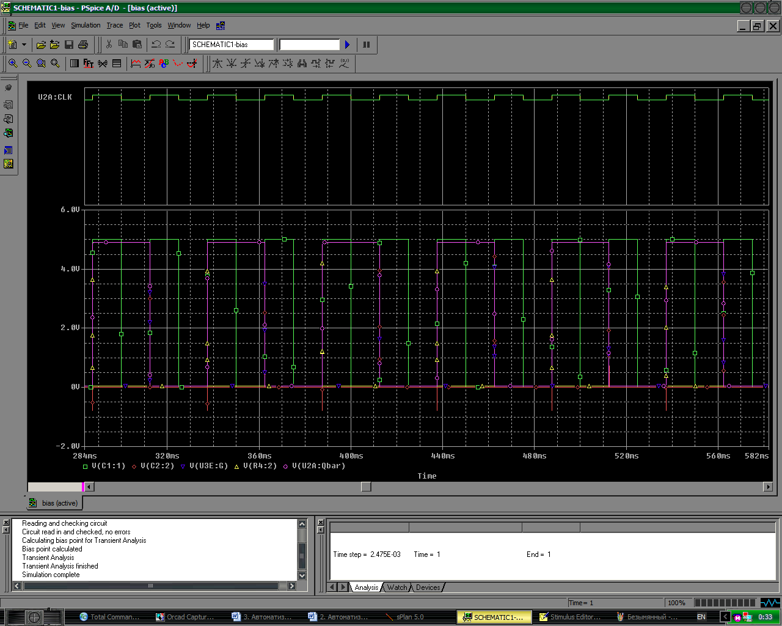Switch to the Watch tab
Screen dimensions: 782x626
(397, 587)
